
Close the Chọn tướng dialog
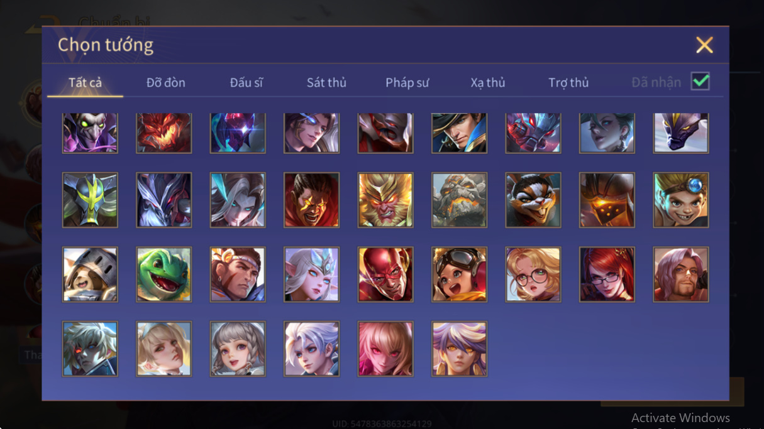coord(704,45)
